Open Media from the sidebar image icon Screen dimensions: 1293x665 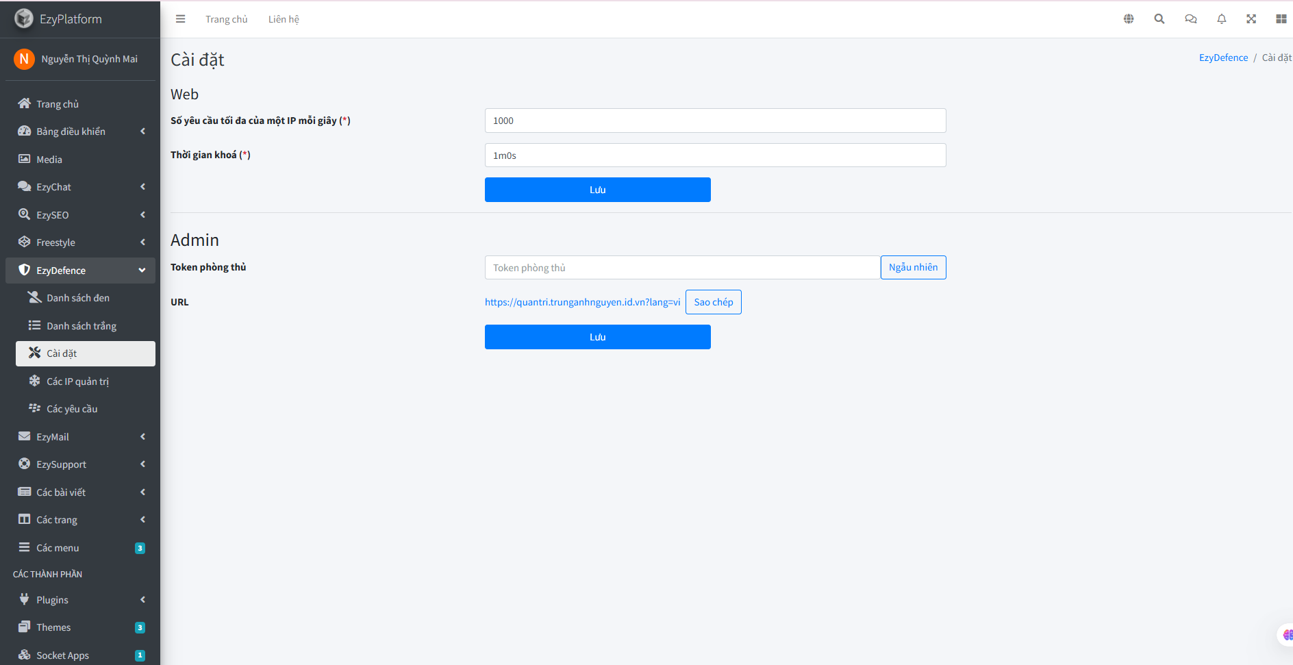(24, 159)
